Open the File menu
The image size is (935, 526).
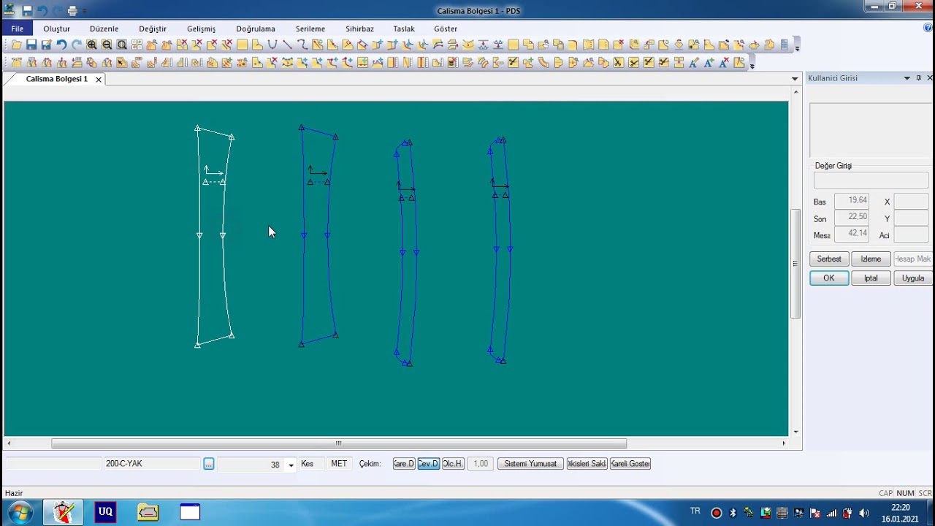pos(17,28)
